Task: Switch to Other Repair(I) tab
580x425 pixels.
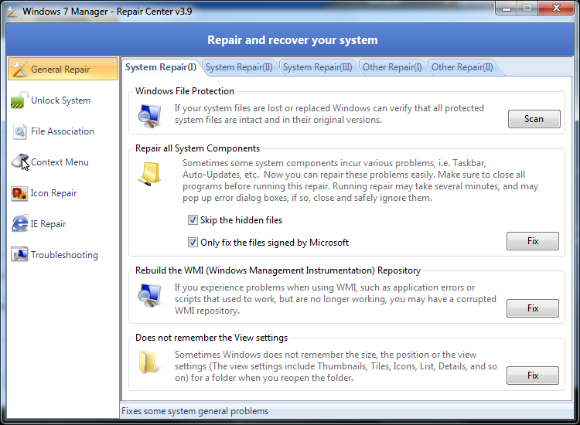Action: (x=392, y=68)
